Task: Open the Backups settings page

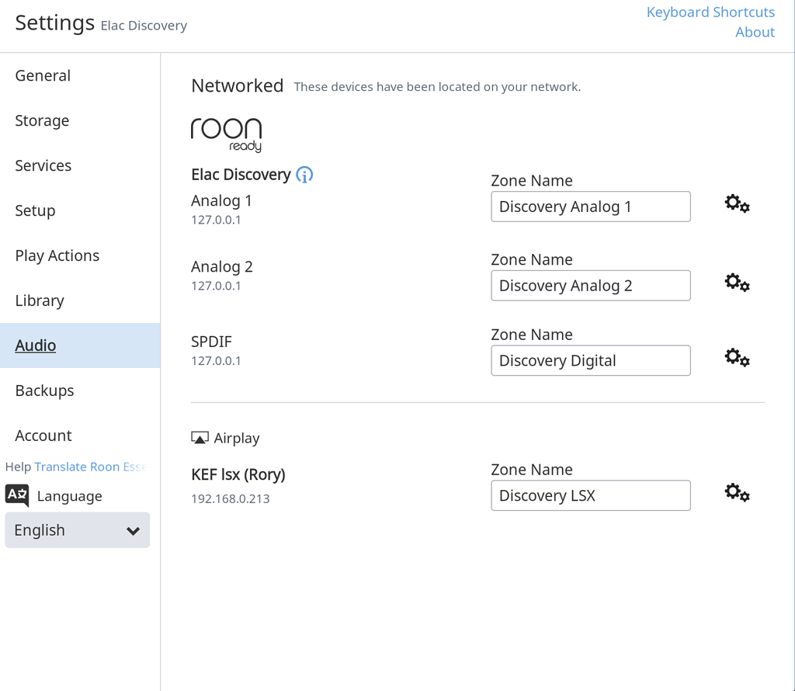Action: (44, 391)
